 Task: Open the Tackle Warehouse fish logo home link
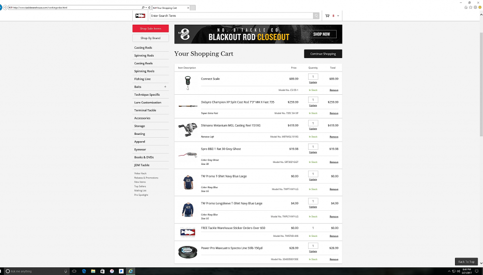coord(140,16)
